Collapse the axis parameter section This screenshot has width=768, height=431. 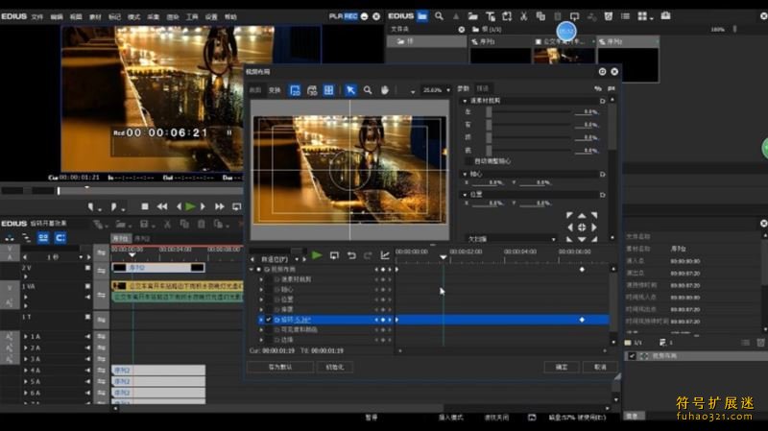pos(465,174)
